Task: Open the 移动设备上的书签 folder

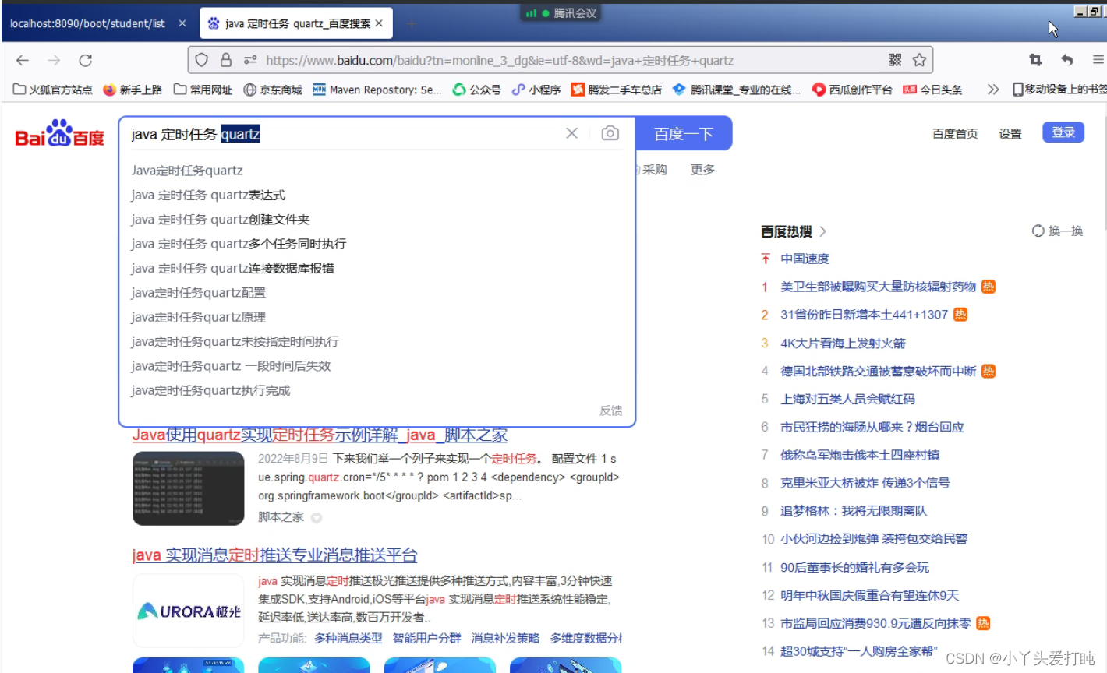Action: tap(1059, 90)
